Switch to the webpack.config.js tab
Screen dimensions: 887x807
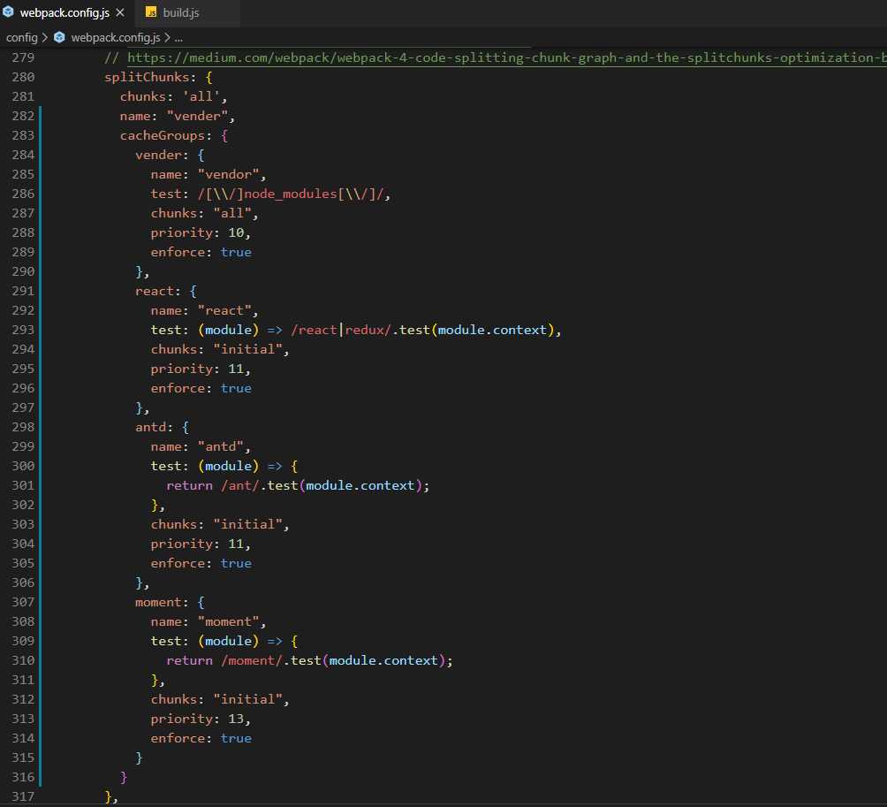[65, 12]
